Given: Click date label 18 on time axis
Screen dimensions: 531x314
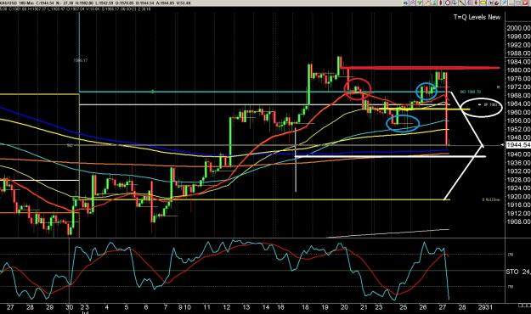Looking at the screenshot, I should tap(305, 307).
